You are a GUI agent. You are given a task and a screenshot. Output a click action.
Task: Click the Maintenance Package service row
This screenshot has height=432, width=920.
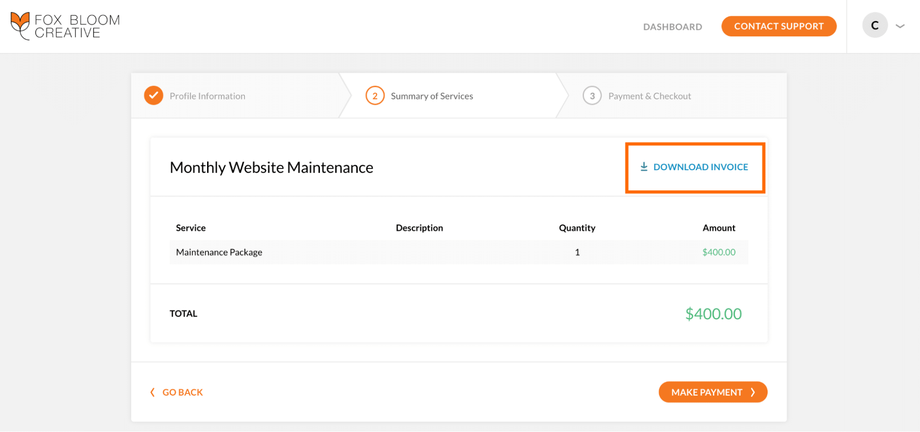pyautogui.click(x=219, y=252)
